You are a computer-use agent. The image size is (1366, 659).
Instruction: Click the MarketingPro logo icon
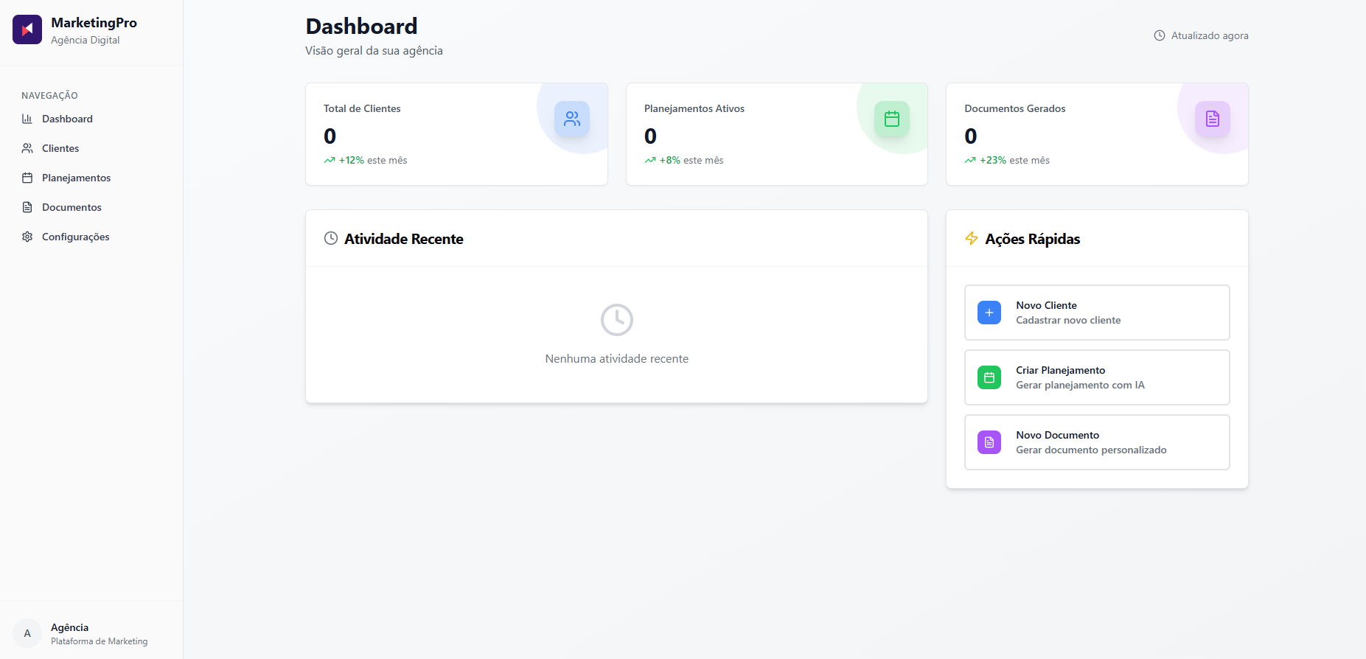point(27,29)
